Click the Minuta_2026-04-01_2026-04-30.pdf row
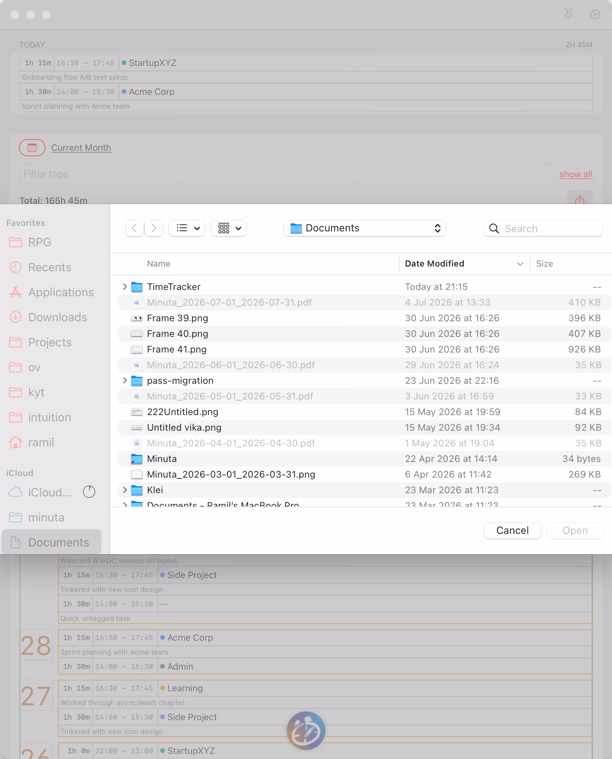 coord(365,443)
